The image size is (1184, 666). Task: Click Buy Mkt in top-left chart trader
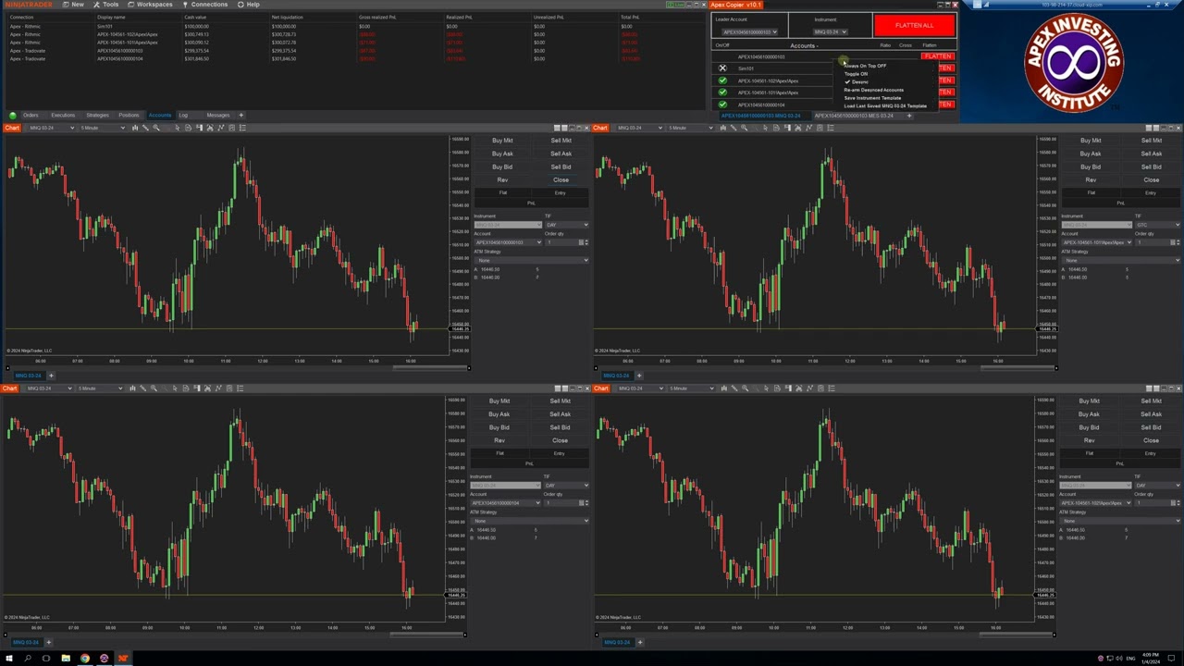[x=502, y=141]
